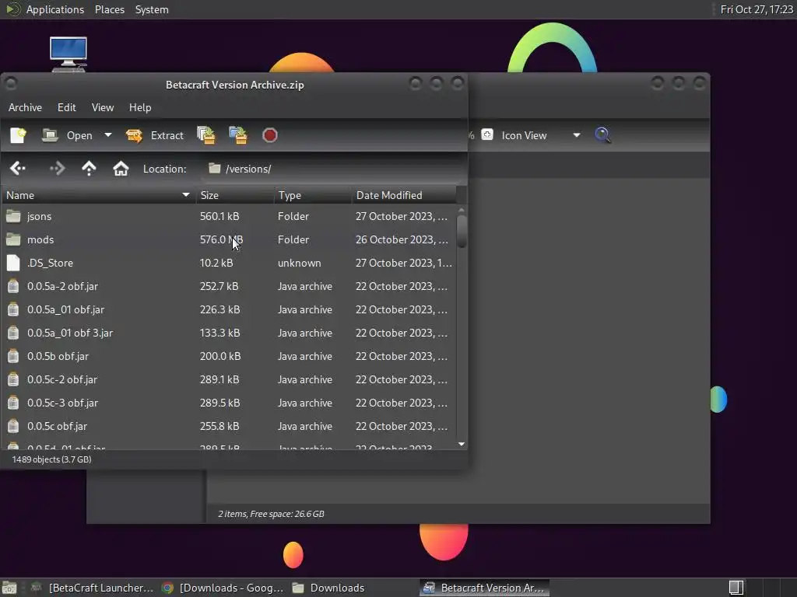797x597 pixels.
Task: Click the jar icon of 0.0.5b obf.jar
Action: [13, 356]
